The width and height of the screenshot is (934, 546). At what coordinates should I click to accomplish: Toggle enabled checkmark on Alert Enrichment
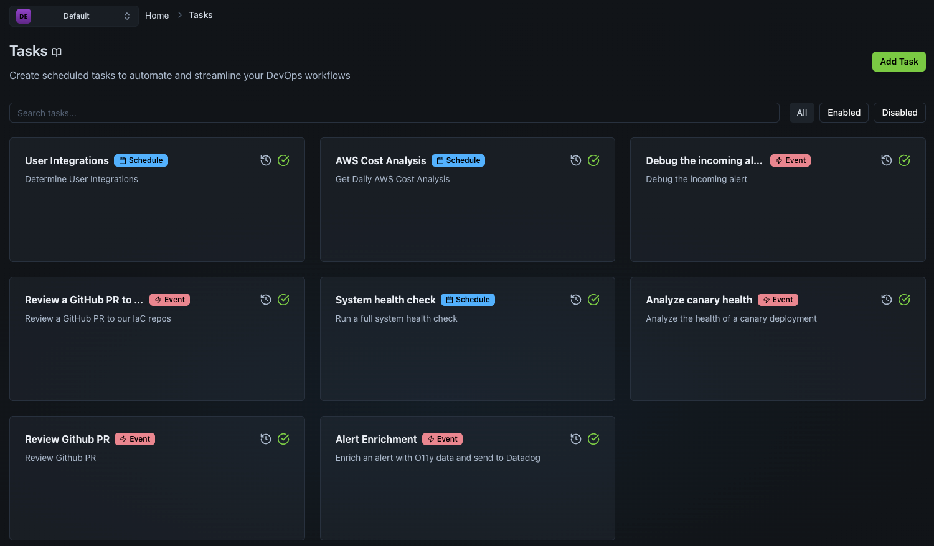coord(593,439)
